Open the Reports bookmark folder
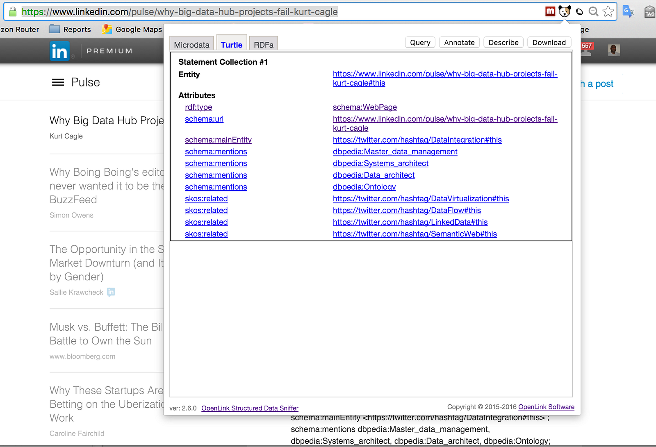Viewport: 656px width, 447px height. point(70,29)
